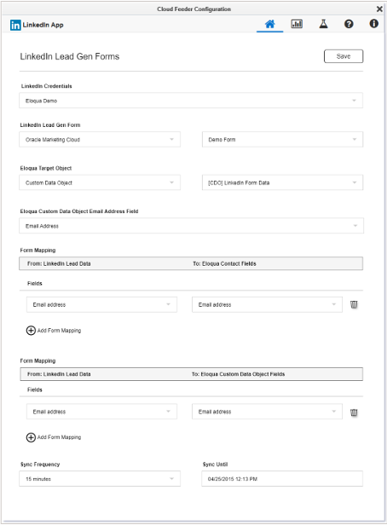Open the home tab icon
This screenshot has width=387, height=525.
(270, 24)
